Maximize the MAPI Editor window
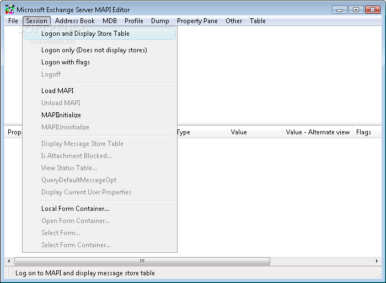Viewport: 386px width, 283px height. coord(356,10)
